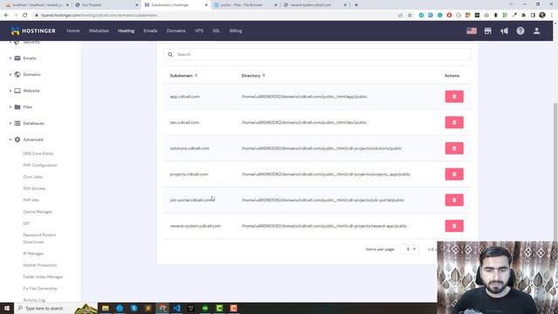Open Home in top navigation
Image resolution: width=558 pixels, height=314 pixels.
point(73,31)
